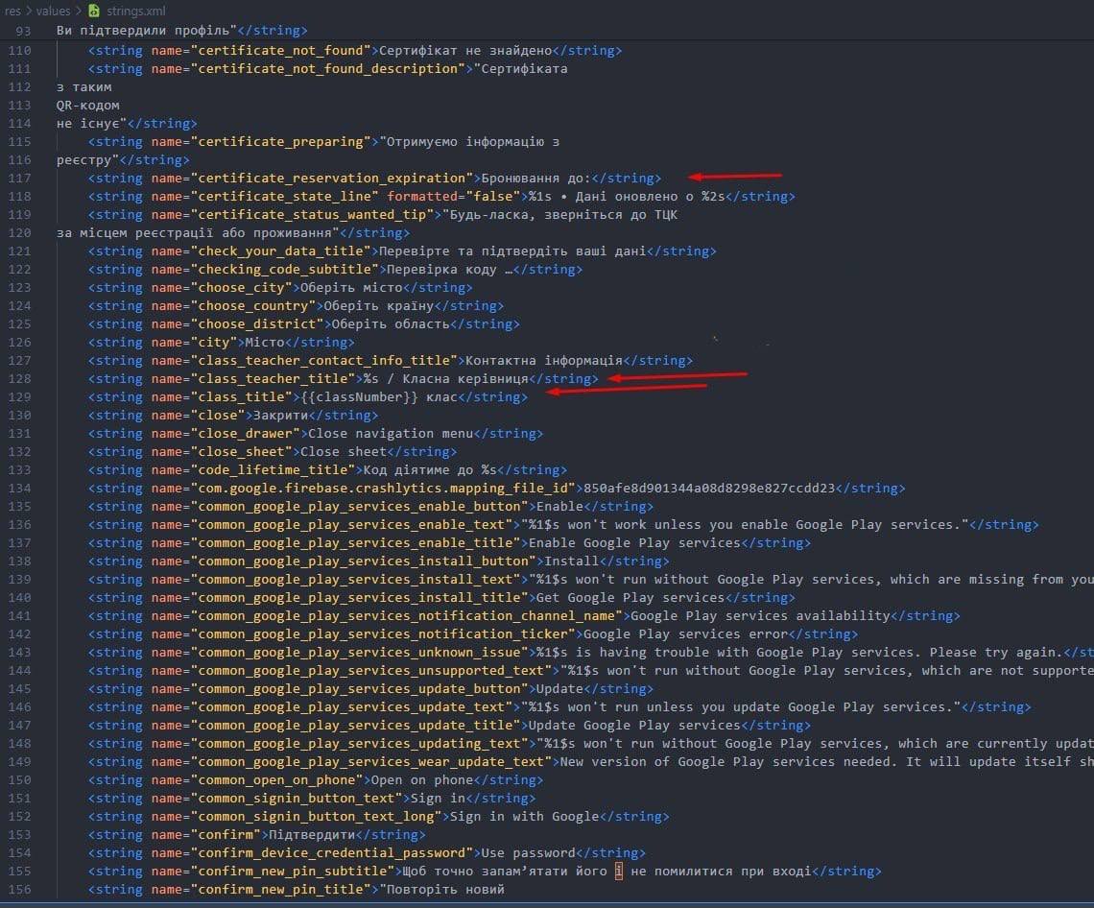
Task: Click line number 128 in the gutter
Action: pos(19,379)
